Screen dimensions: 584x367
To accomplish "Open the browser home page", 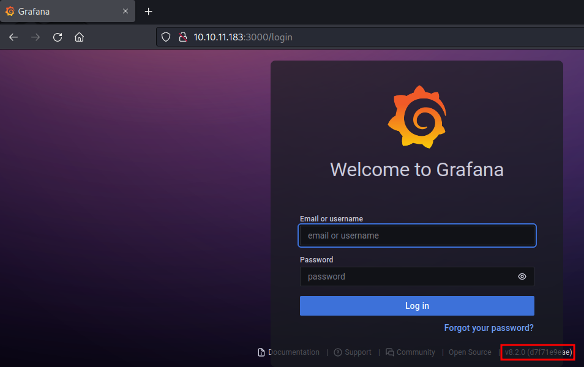I will [x=79, y=37].
